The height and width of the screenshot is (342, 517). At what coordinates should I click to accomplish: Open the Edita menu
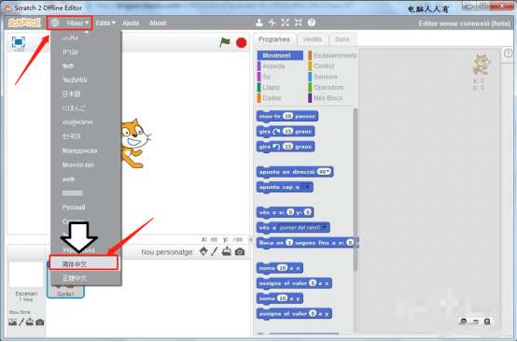tap(105, 23)
